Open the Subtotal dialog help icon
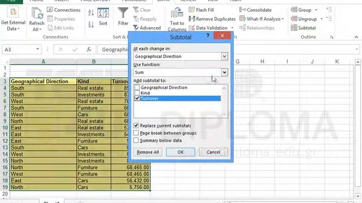362x203 pixels. click(x=208, y=36)
